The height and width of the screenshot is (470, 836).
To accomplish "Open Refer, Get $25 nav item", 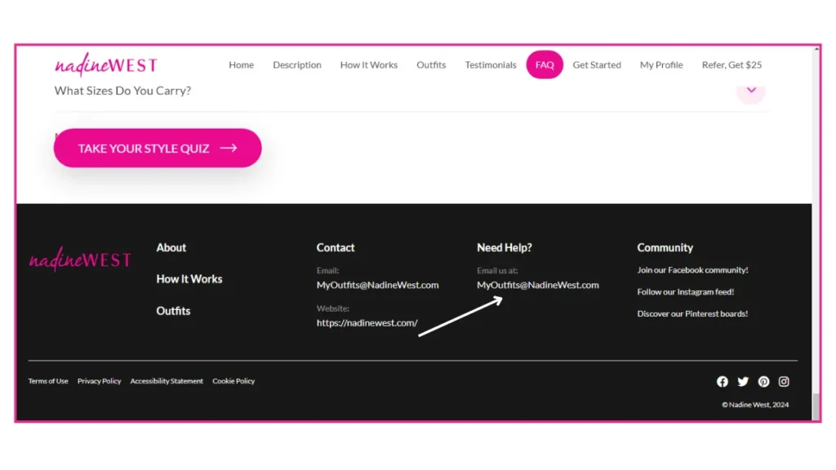I will pyautogui.click(x=731, y=64).
